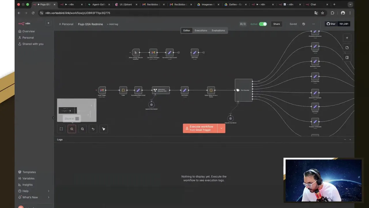Collapse the left sidebar handle
Image resolution: width=369 pixels, height=208 pixels.
[53, 118]
